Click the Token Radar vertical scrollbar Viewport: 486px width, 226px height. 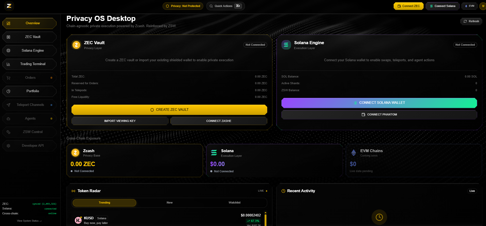[x=265, y=219]
